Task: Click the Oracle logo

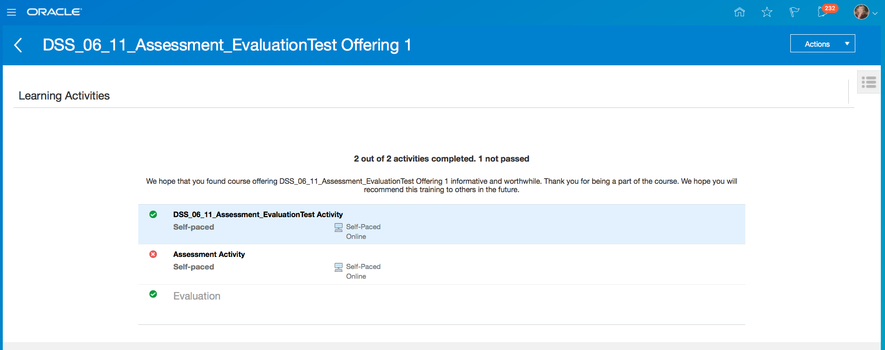Action: tap(54, 12)
